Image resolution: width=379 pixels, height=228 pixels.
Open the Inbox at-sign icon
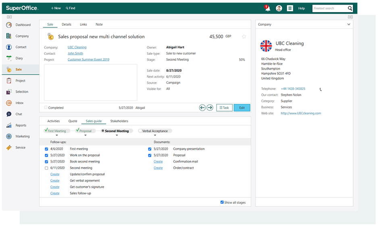[9, 103]
